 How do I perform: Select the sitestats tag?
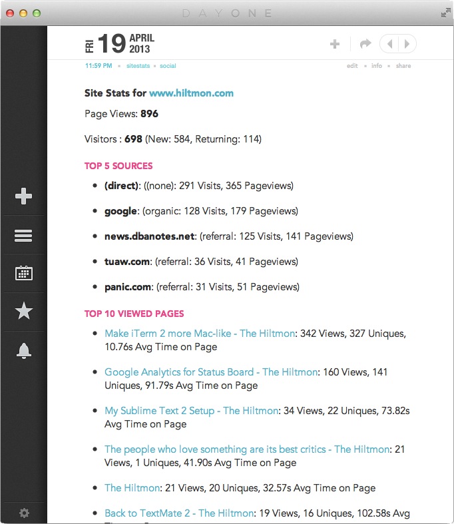pyautogui.click(x=138, y=66)
